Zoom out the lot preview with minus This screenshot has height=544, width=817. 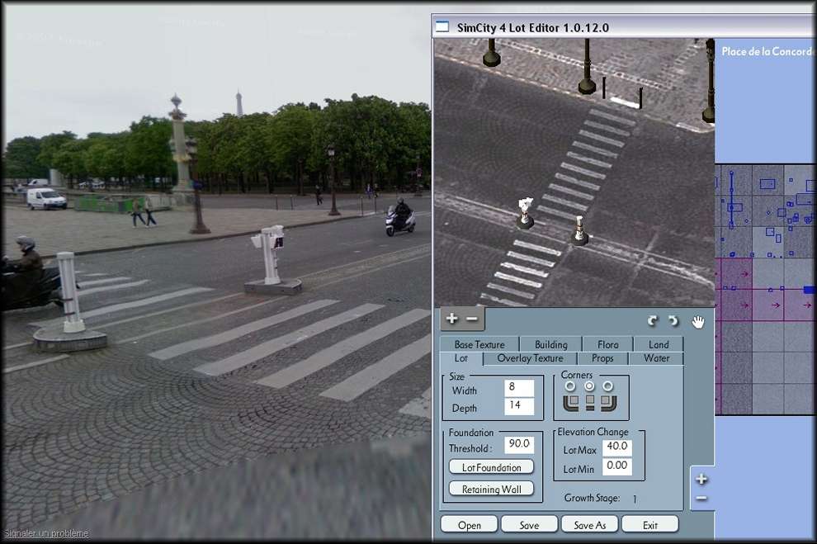tap(472, 319)
